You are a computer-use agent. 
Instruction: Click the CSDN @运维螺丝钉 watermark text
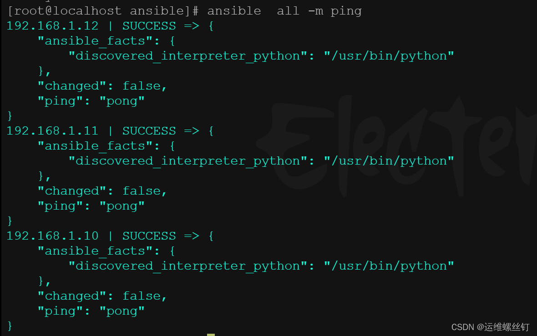(x=490, y=327)
